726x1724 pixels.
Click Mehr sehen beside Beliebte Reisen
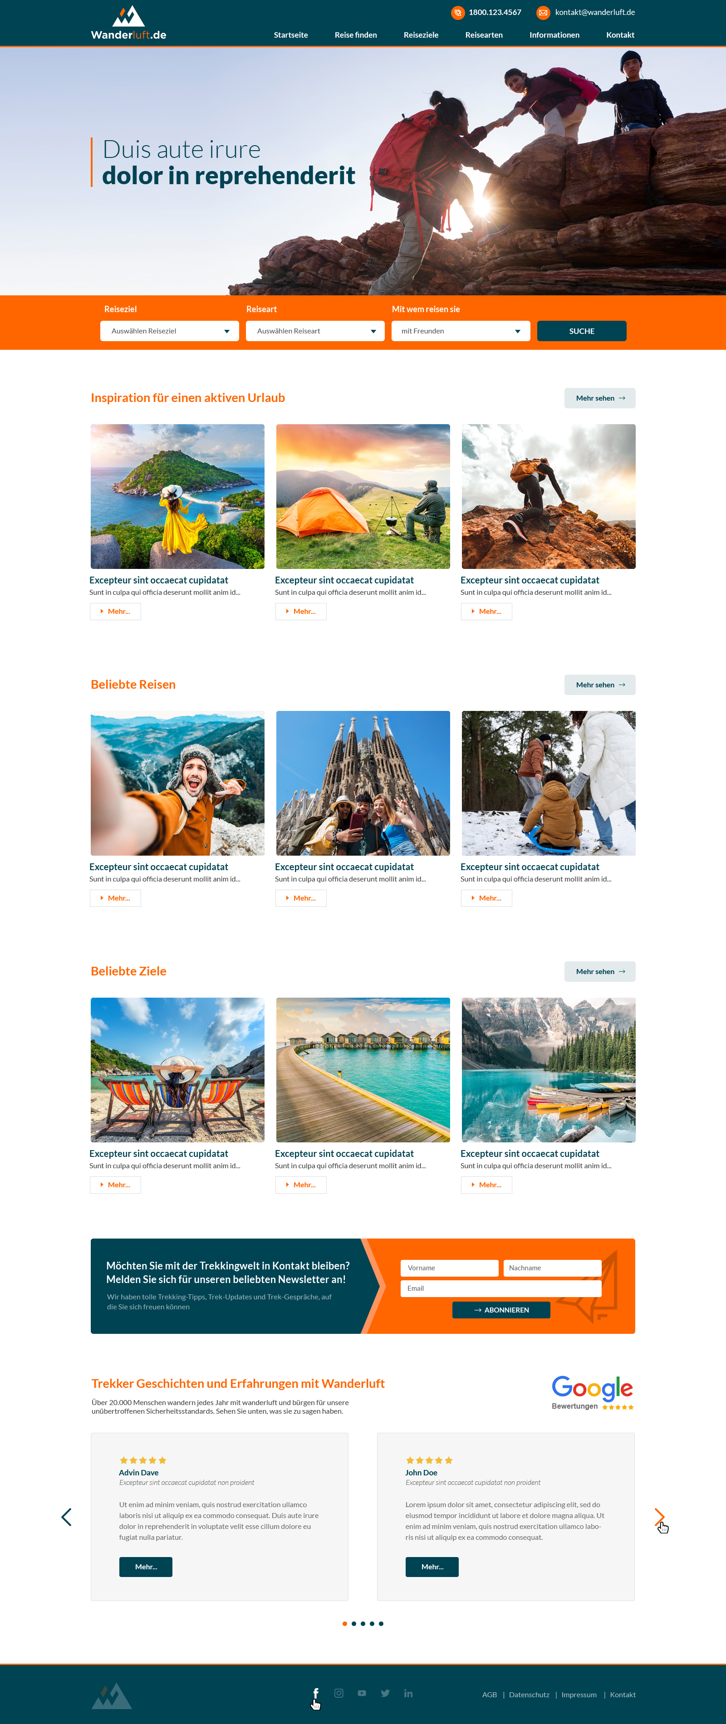600,685
